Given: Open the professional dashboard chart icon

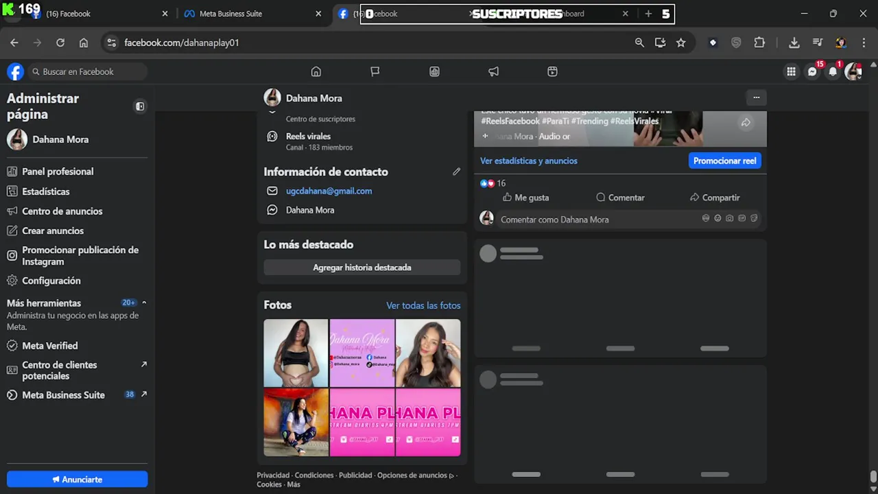Looking at the screenshot, I should tap(434, 71).
